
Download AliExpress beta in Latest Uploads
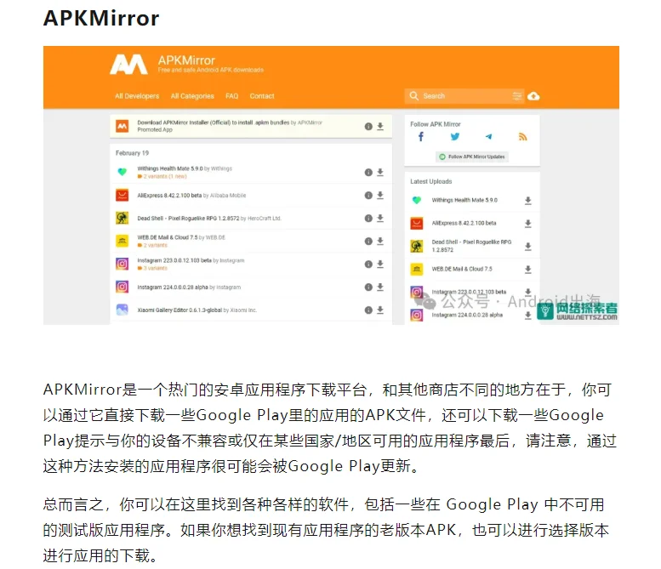(x=527, y=224)
